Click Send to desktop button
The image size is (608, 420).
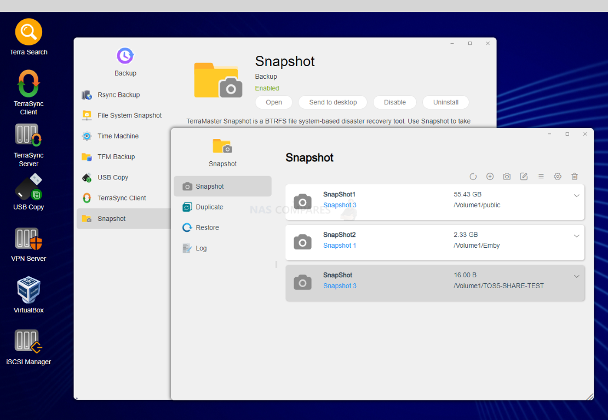[x=332, y=102]
